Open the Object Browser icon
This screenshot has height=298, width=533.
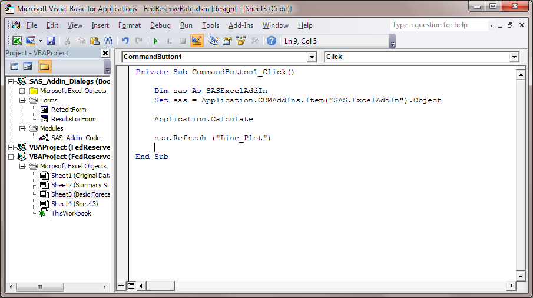click(240, 41)
